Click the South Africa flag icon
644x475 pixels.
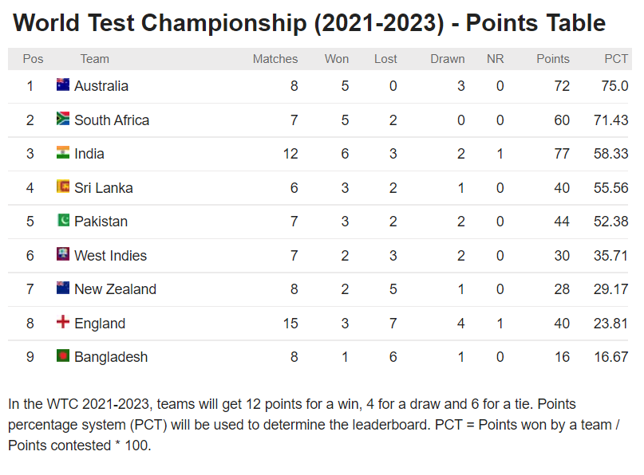[63, 119]
